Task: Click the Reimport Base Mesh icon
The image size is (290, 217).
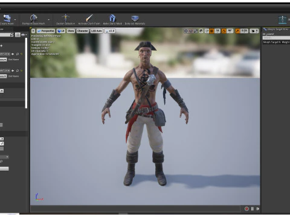Action: (33, 18)
